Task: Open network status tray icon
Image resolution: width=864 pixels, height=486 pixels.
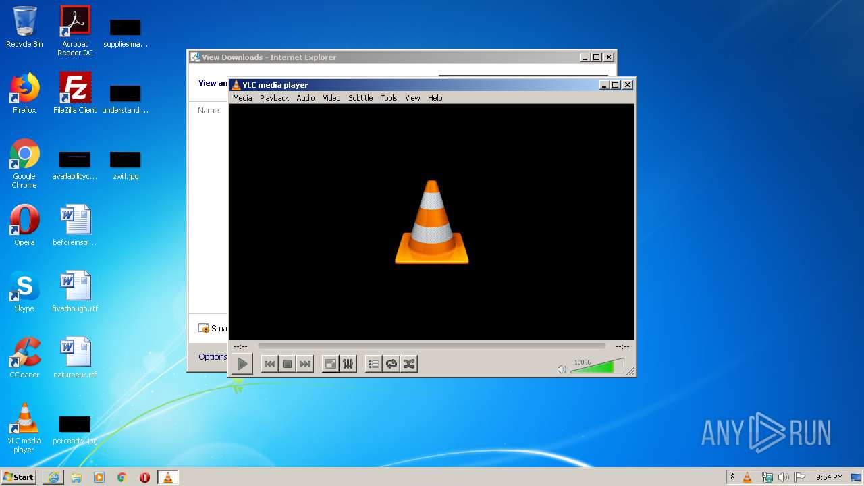Action: pos(767,477)
